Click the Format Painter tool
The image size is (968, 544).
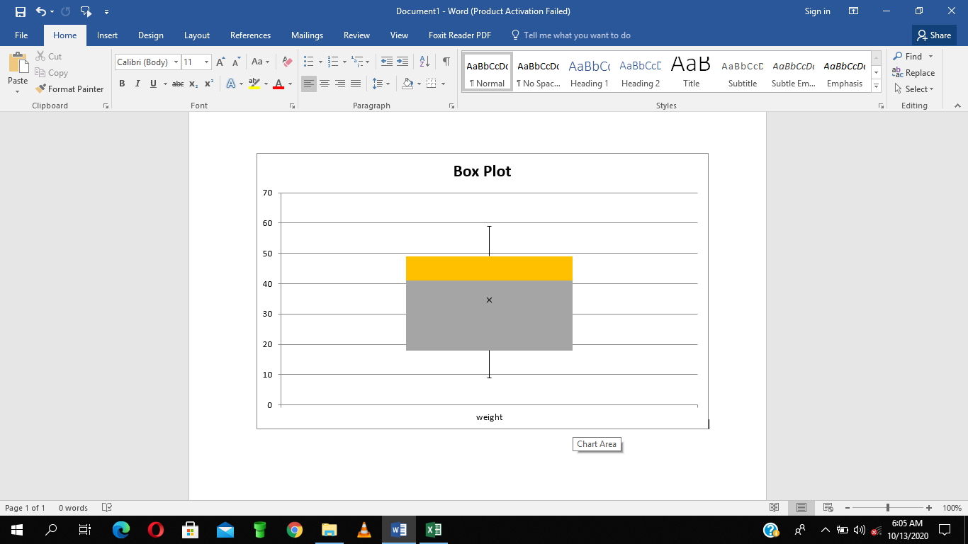(x=69, y=89)
